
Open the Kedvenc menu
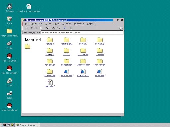tap(67, 24)
